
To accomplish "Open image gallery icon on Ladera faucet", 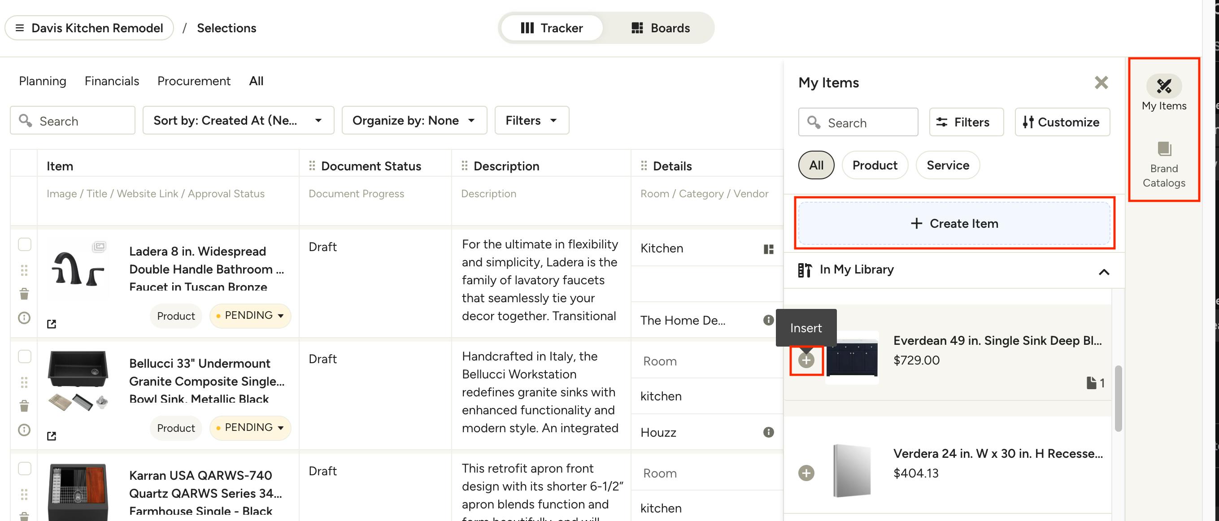I will click(x=99, y=246).
